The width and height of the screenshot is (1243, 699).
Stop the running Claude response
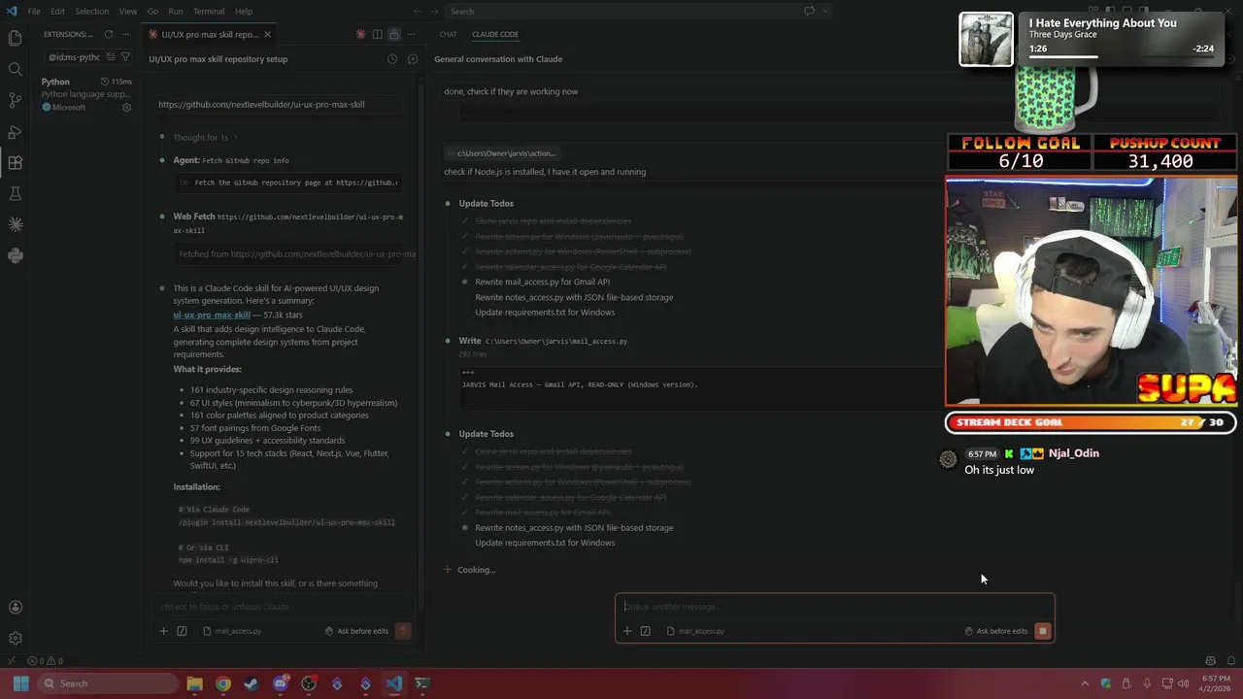tap(1042, 631)
